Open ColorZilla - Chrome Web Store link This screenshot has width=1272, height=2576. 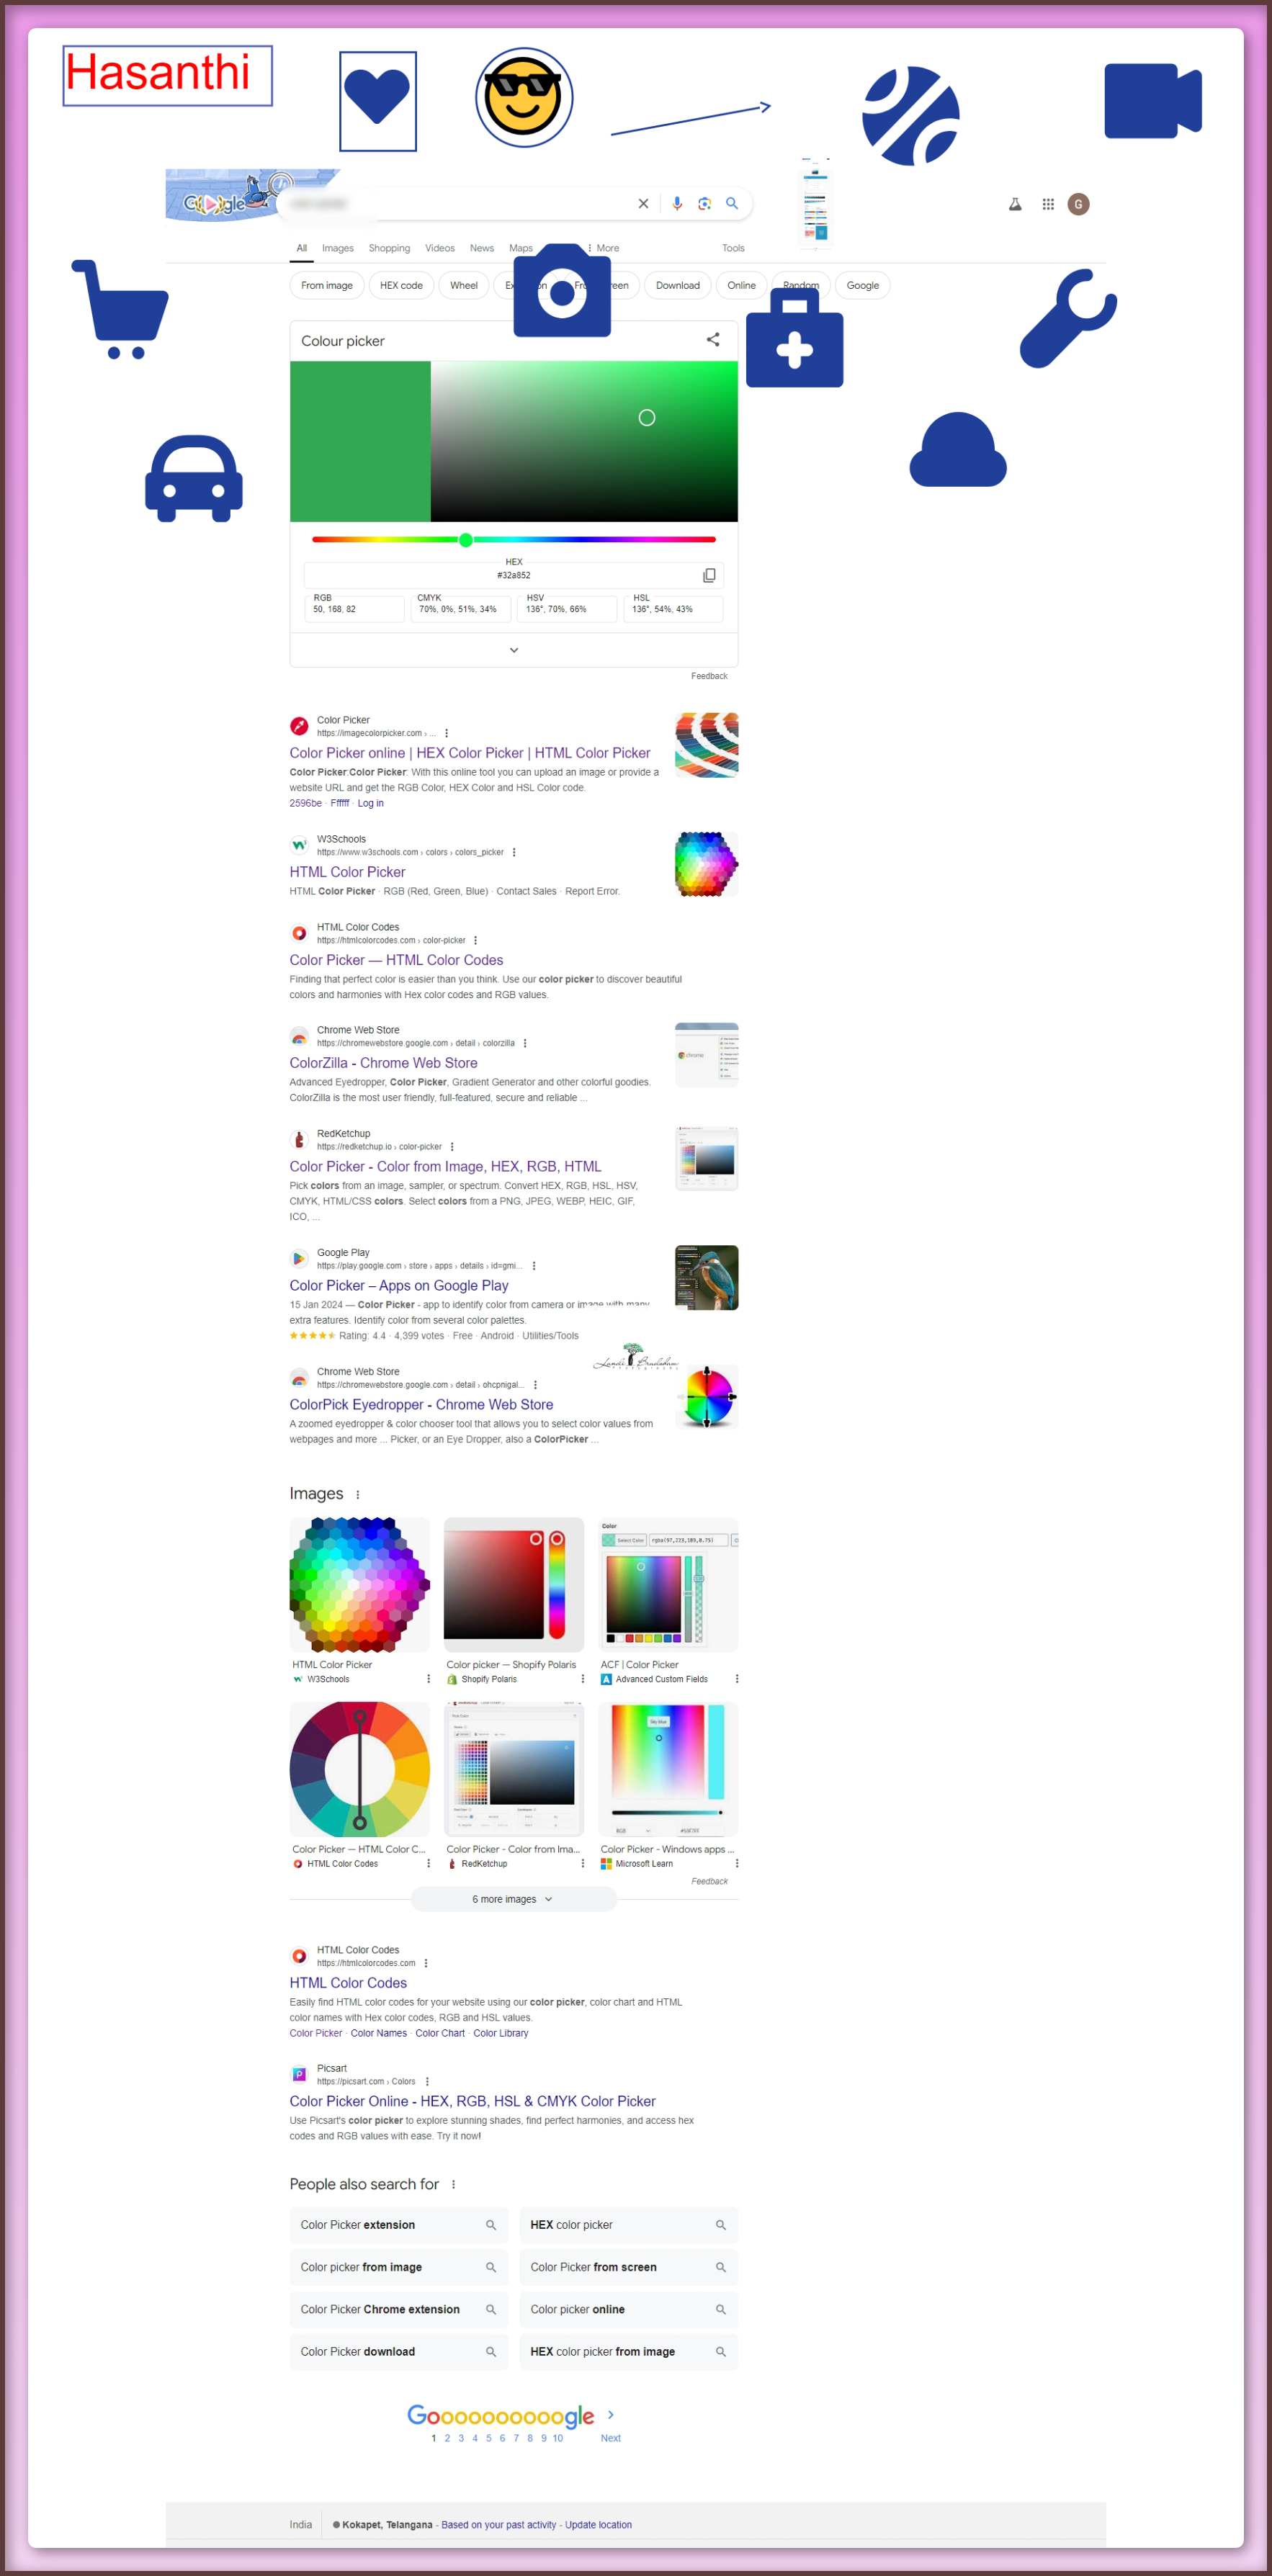click(x=383, y=1063)
